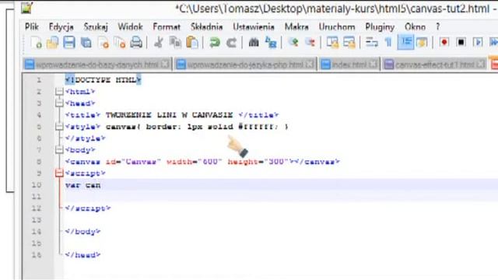498x280 pixels.
Task: Open the Uruchom menu
Action: [x=337, y=27]
